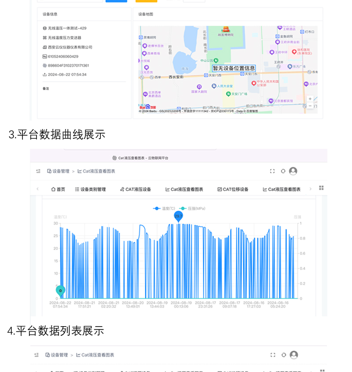Click the 0 minimum value marker

(x=60, y=291)
